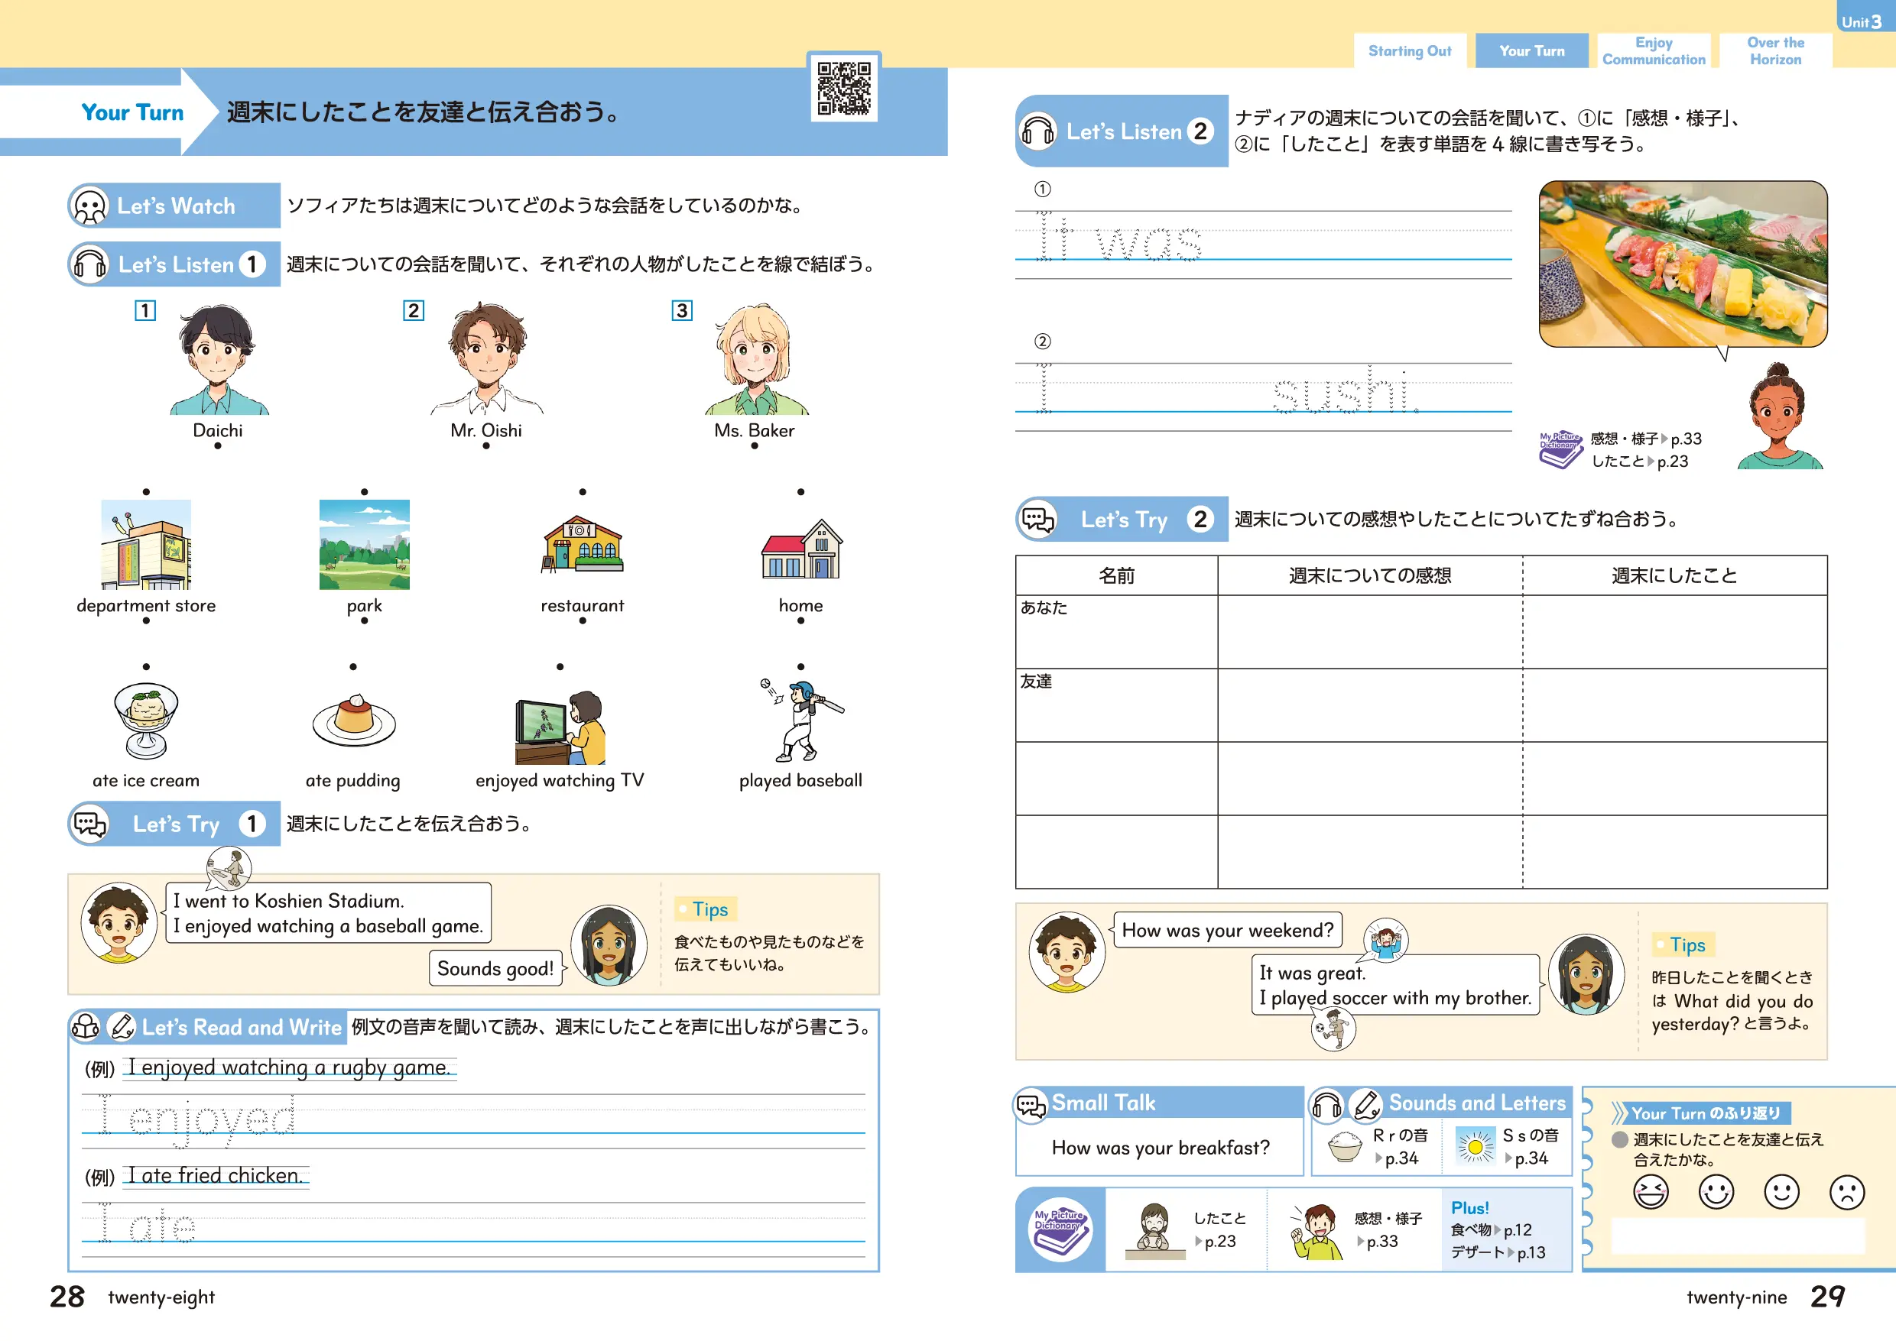This screenshot has width=1896, height=1341.
Task: Click the sushi photo thumbnail
Action: click(1682, 264)
